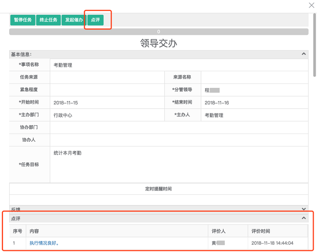Screen dimensions: 317x252
Task: Open the 执行情况良好。 comment link
Action: tap(44, 243)
